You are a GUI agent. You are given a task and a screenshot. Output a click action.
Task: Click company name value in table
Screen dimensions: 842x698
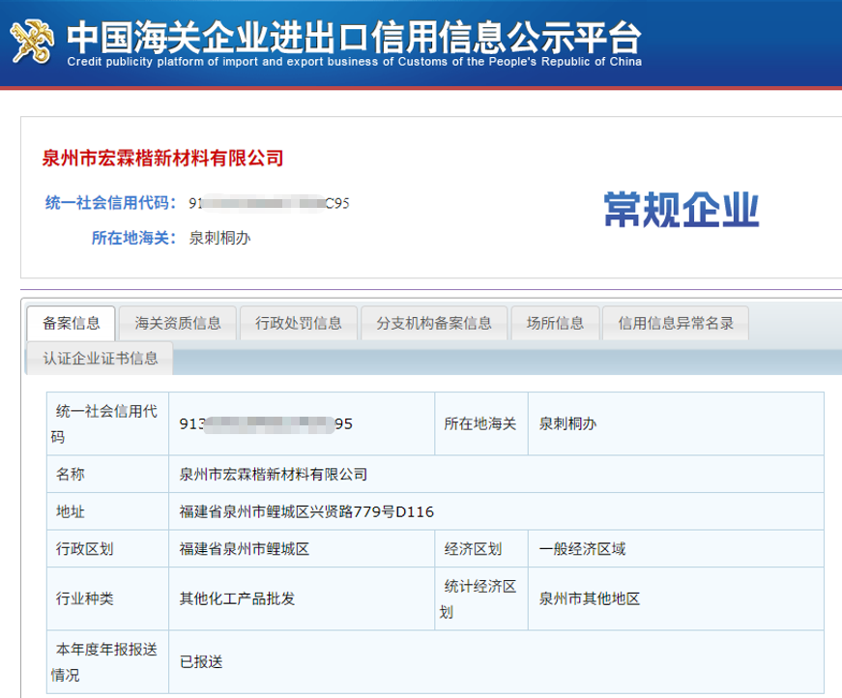click(x=274, y=474)
